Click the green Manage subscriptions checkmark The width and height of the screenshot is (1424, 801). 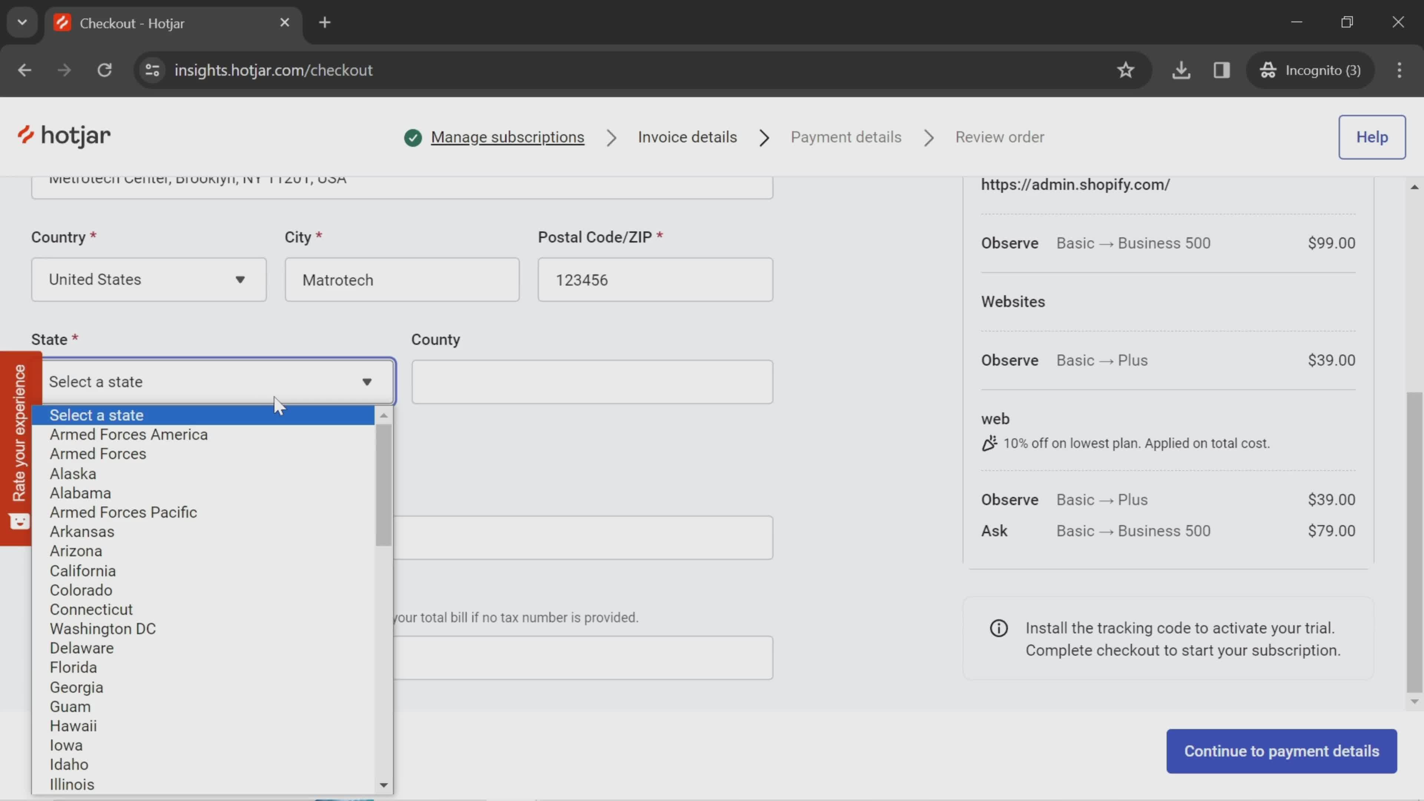point(412,137)
